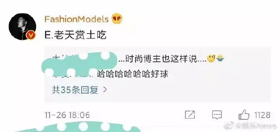Image resolution: width=279 pixels, height=132 pixels.
Task: Click the teal polka-dot sticker below timestamp
Action: [78, 127]
